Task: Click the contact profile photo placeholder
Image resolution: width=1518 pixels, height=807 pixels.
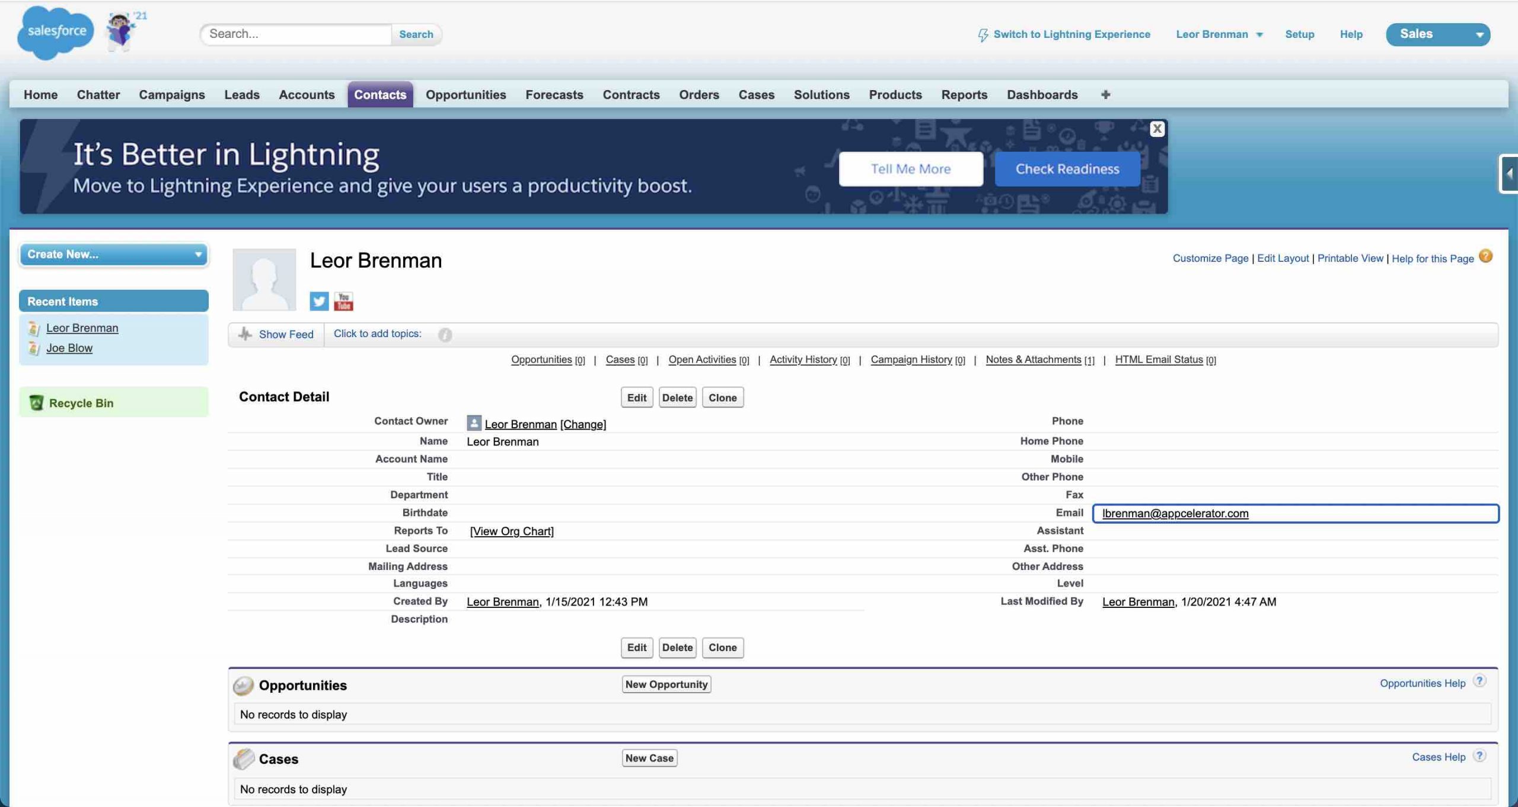Action: pos(264,280)
